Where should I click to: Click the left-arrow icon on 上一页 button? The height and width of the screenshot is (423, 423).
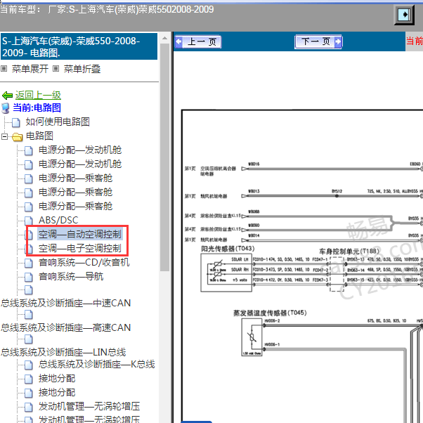[x=178, y=41]
